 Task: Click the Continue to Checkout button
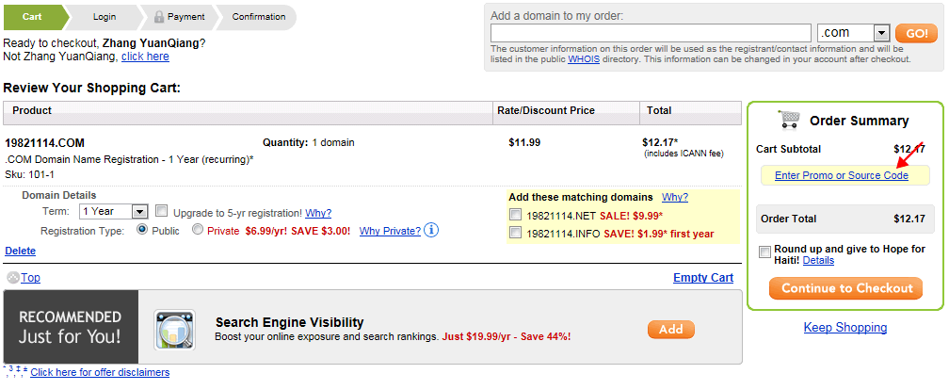(x=845, y=288)
